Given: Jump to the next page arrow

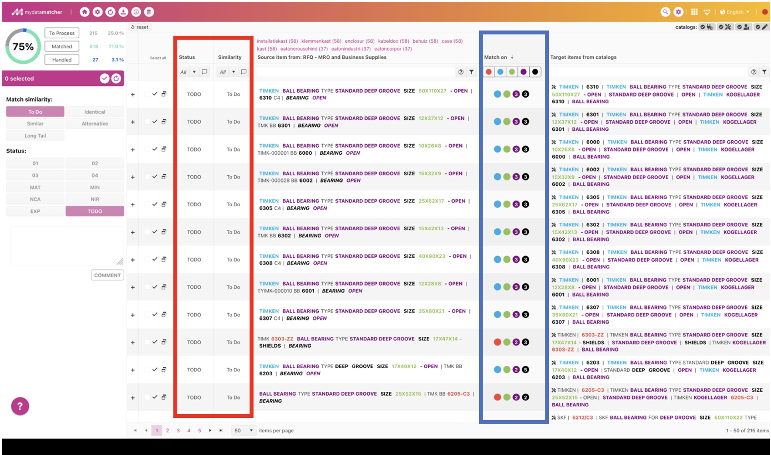Looking at the screenshot, I should [210, 431].
